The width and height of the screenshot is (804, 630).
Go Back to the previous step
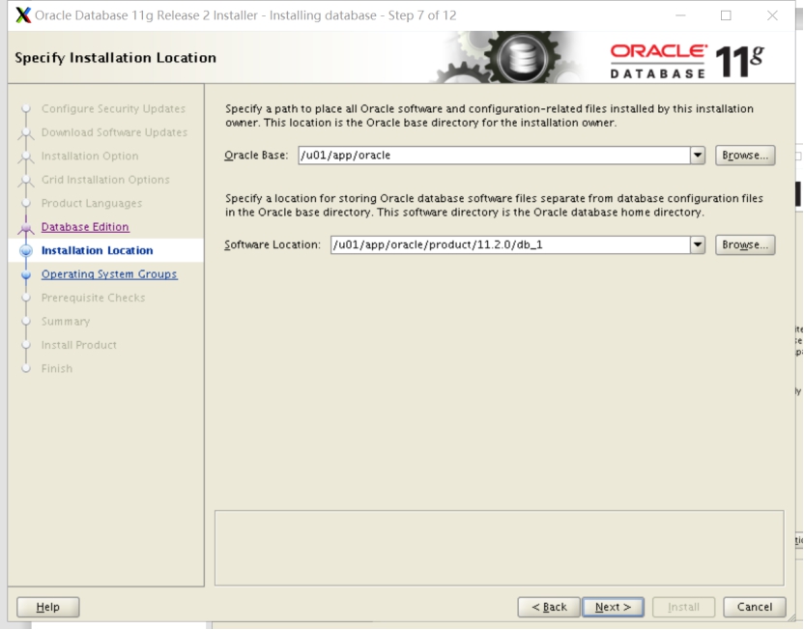(x=549, y=607)
